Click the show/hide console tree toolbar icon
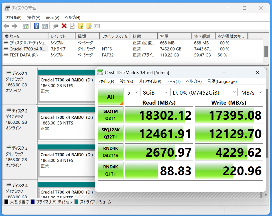Image resolution: width=272 pixels, height=216 pixels. coord(25,26)
